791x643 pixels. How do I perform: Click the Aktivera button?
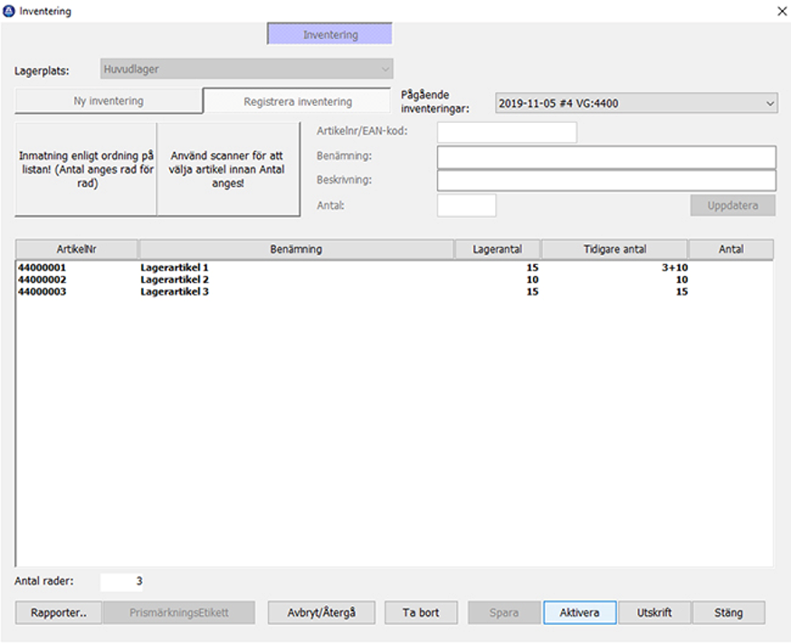pyautogui.click(x=579, y=613)
